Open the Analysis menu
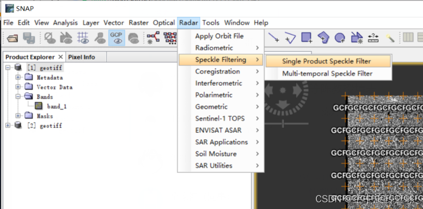 (x=65, y=23)
